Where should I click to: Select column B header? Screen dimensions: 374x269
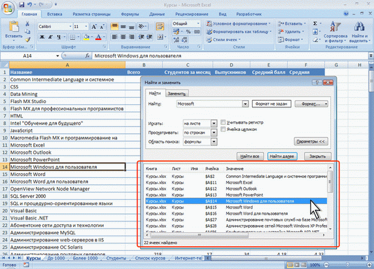pos(144,65)
